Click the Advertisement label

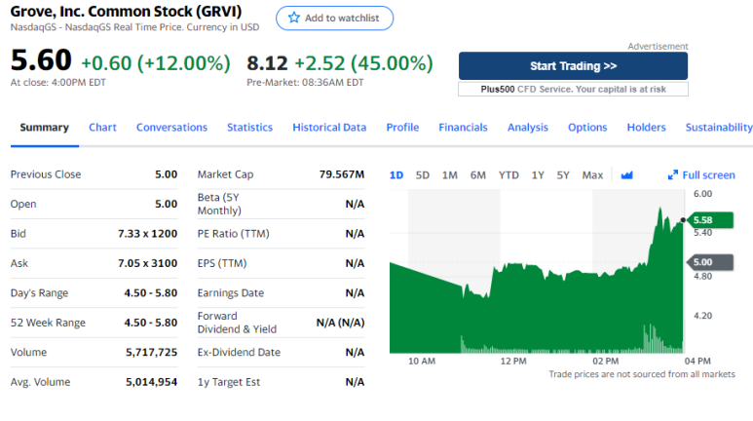658,46
